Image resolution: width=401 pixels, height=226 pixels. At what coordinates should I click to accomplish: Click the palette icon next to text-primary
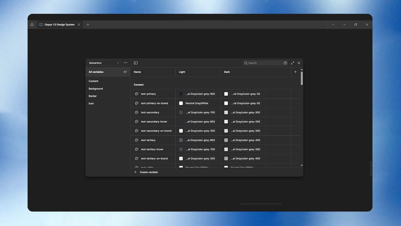coord(136,94)
